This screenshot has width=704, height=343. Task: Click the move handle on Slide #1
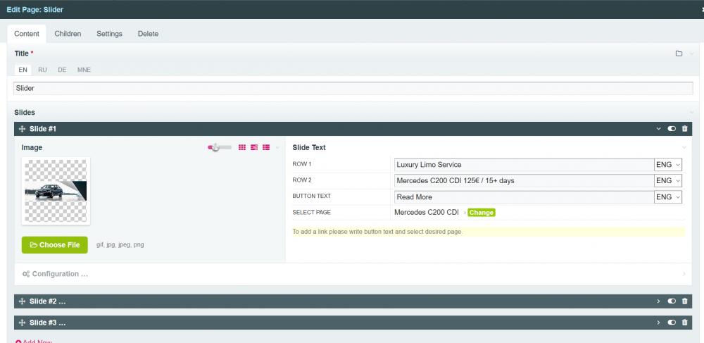click(x=22, y=129)
